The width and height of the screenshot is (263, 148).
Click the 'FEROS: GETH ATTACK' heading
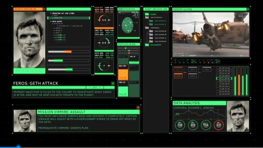[x=36, y=84]
